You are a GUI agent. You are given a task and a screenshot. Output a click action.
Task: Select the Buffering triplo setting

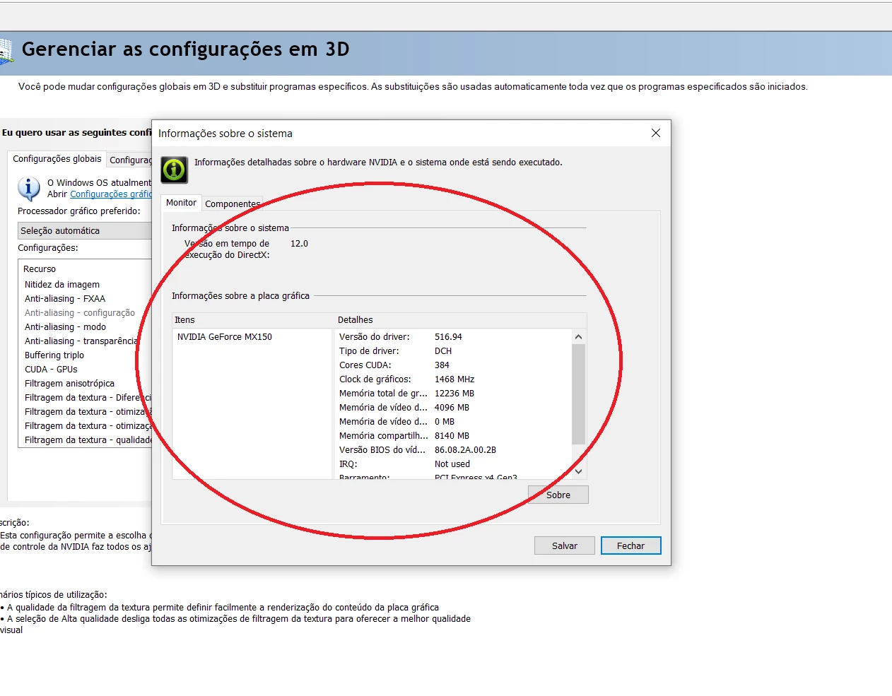point(54,355)
